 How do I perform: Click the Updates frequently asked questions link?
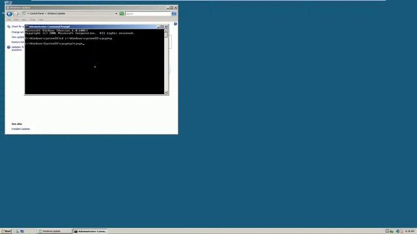18,49
